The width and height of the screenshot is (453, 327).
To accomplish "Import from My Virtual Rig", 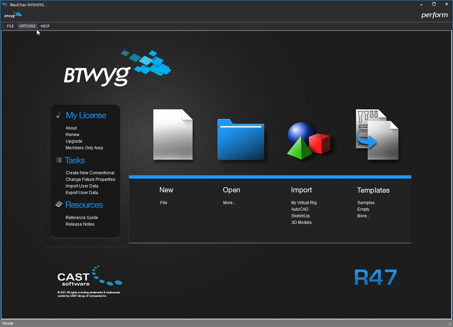I will tap(304, 203).
